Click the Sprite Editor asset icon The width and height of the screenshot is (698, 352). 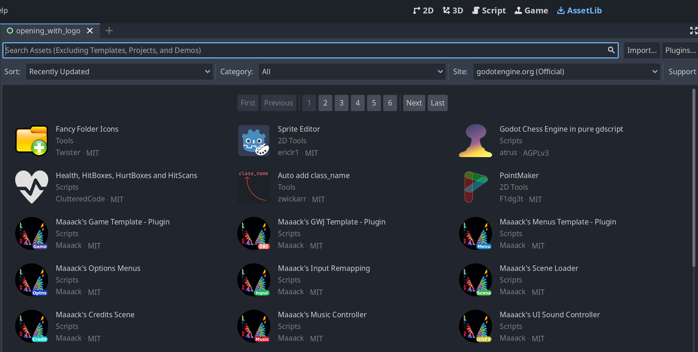[x=254, y=141]
